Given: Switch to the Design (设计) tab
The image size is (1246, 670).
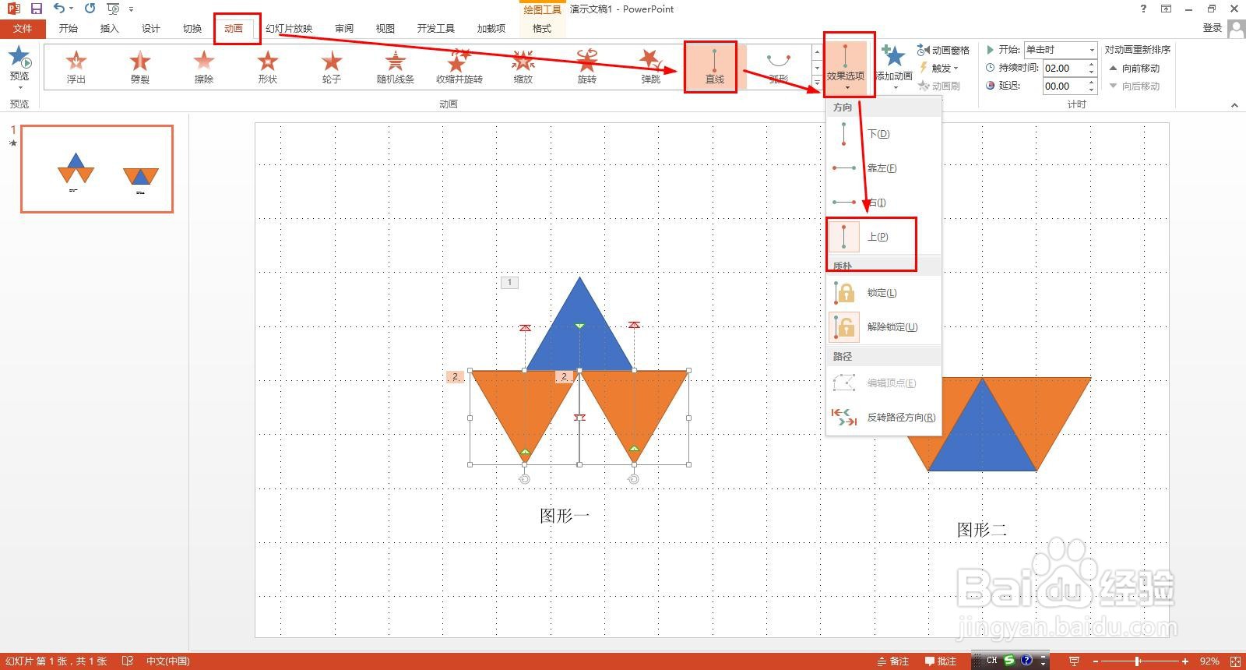Looking at the screenshot, I should click(x=151, y=28).
